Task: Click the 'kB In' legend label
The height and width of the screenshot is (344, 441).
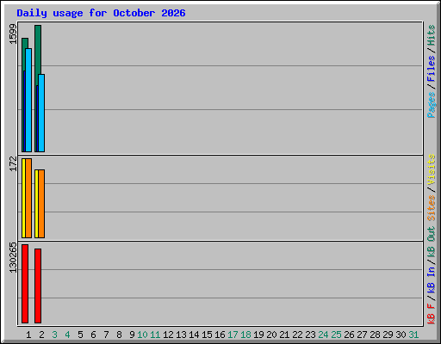Action: tap(431, 279)
